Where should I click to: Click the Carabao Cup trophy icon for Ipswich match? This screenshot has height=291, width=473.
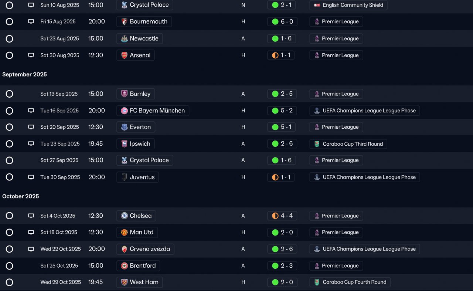[317, 144]
